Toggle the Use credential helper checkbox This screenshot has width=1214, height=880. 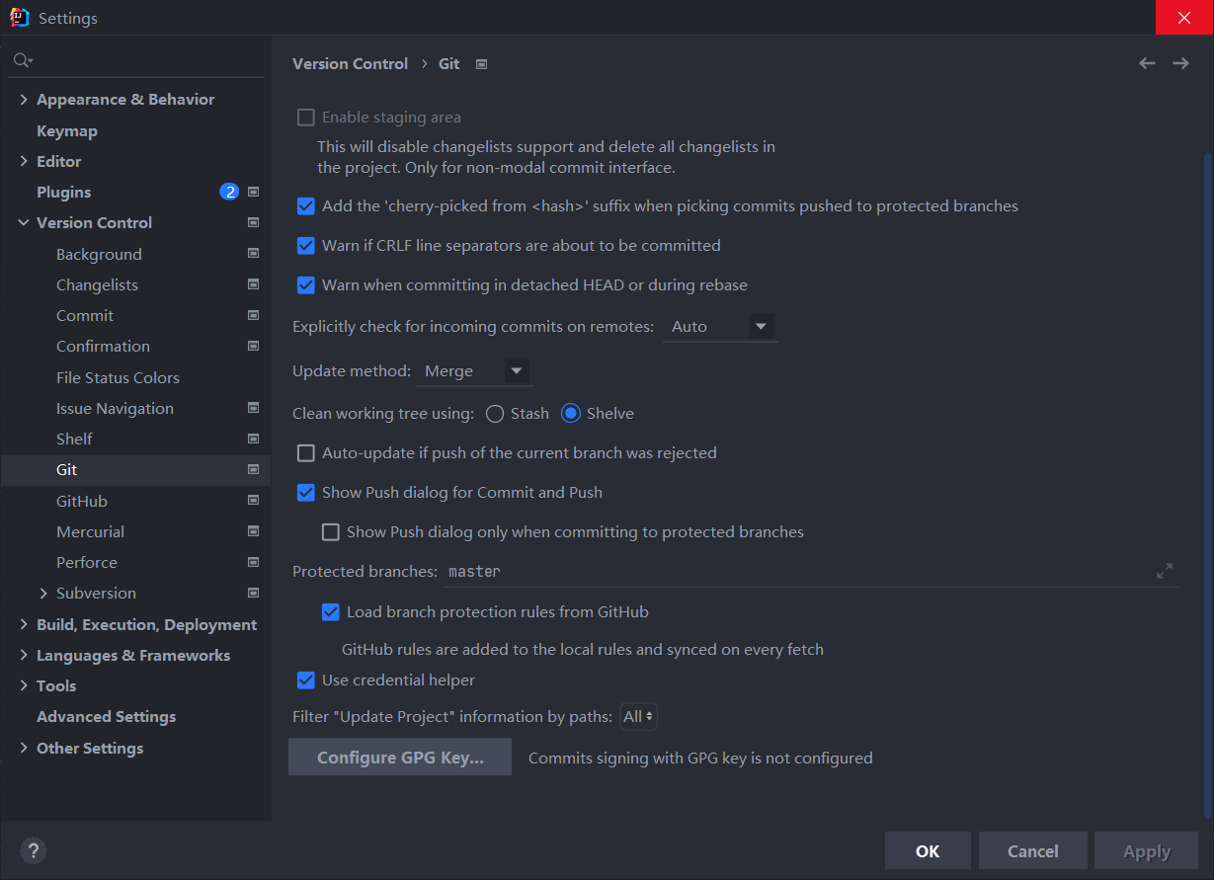[x=306, y=680]
